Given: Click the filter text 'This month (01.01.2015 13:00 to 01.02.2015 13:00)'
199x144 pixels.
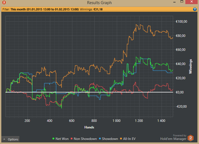Looking at the screenshot, I should pyautogui.click(x=45, y=9).
